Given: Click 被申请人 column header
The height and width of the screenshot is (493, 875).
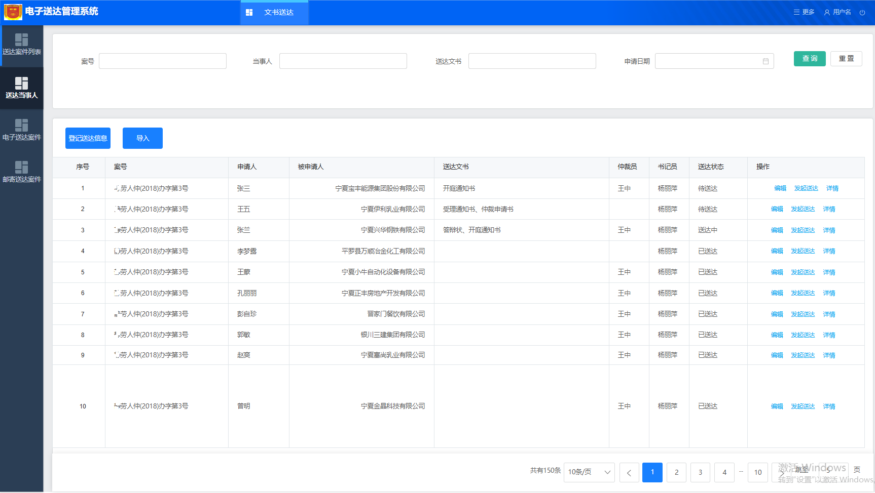Looking at the screenshot, I should 310,167.
